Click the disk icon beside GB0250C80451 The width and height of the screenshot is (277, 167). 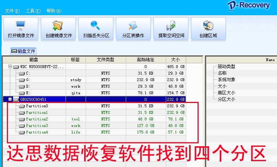coord(16,100)
